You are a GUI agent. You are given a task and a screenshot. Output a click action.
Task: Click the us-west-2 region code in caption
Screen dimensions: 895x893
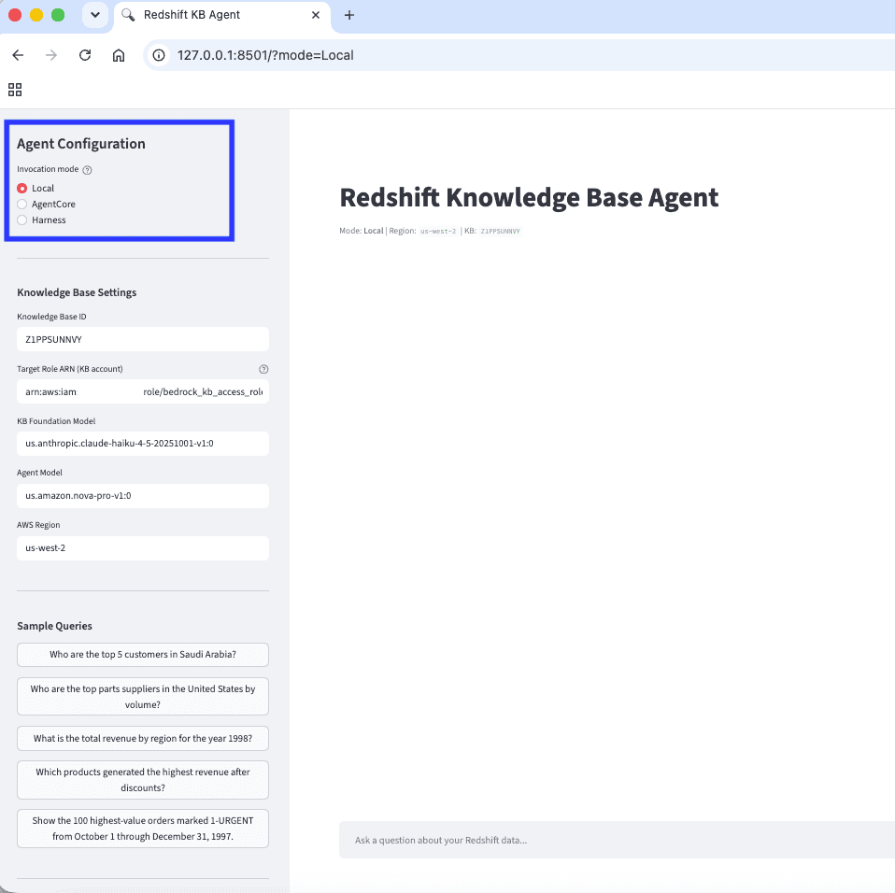pos(438,232)
